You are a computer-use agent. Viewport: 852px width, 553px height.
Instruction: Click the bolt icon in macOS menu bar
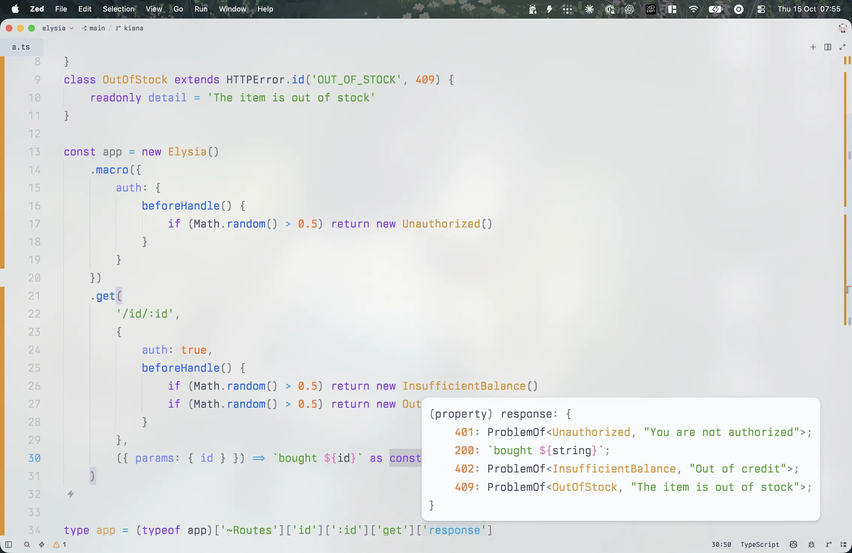click(549, 9)
